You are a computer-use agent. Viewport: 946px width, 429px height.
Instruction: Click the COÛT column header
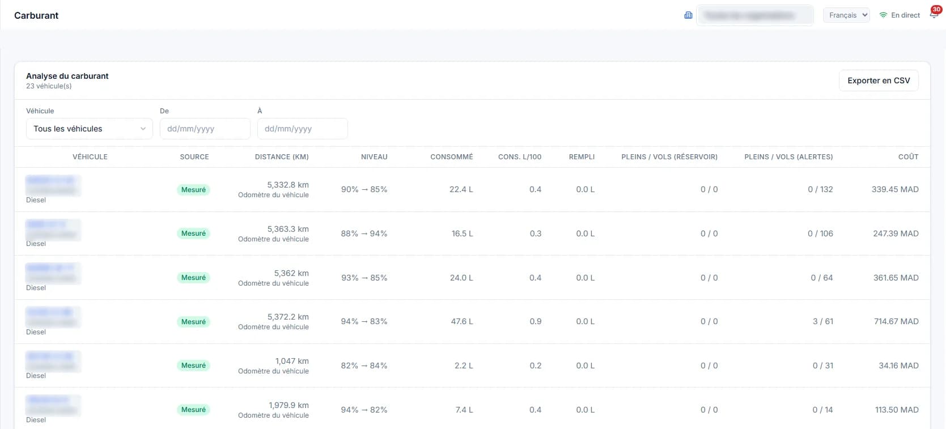tap(908, 157)
